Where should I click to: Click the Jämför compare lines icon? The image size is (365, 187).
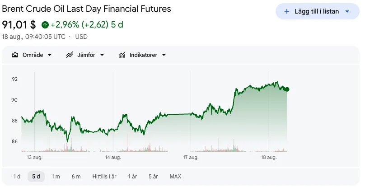[x=70, y=55]
